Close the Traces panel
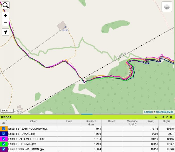Image resolution: width=175 pixels, height=152 pixels. coord(171,117)
